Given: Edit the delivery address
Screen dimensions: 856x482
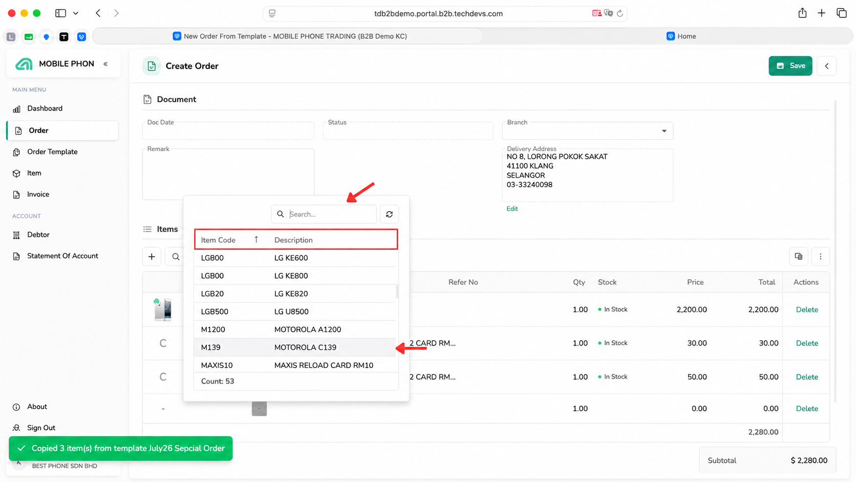Looking at the screenshot, I should (x=512, y=209).
